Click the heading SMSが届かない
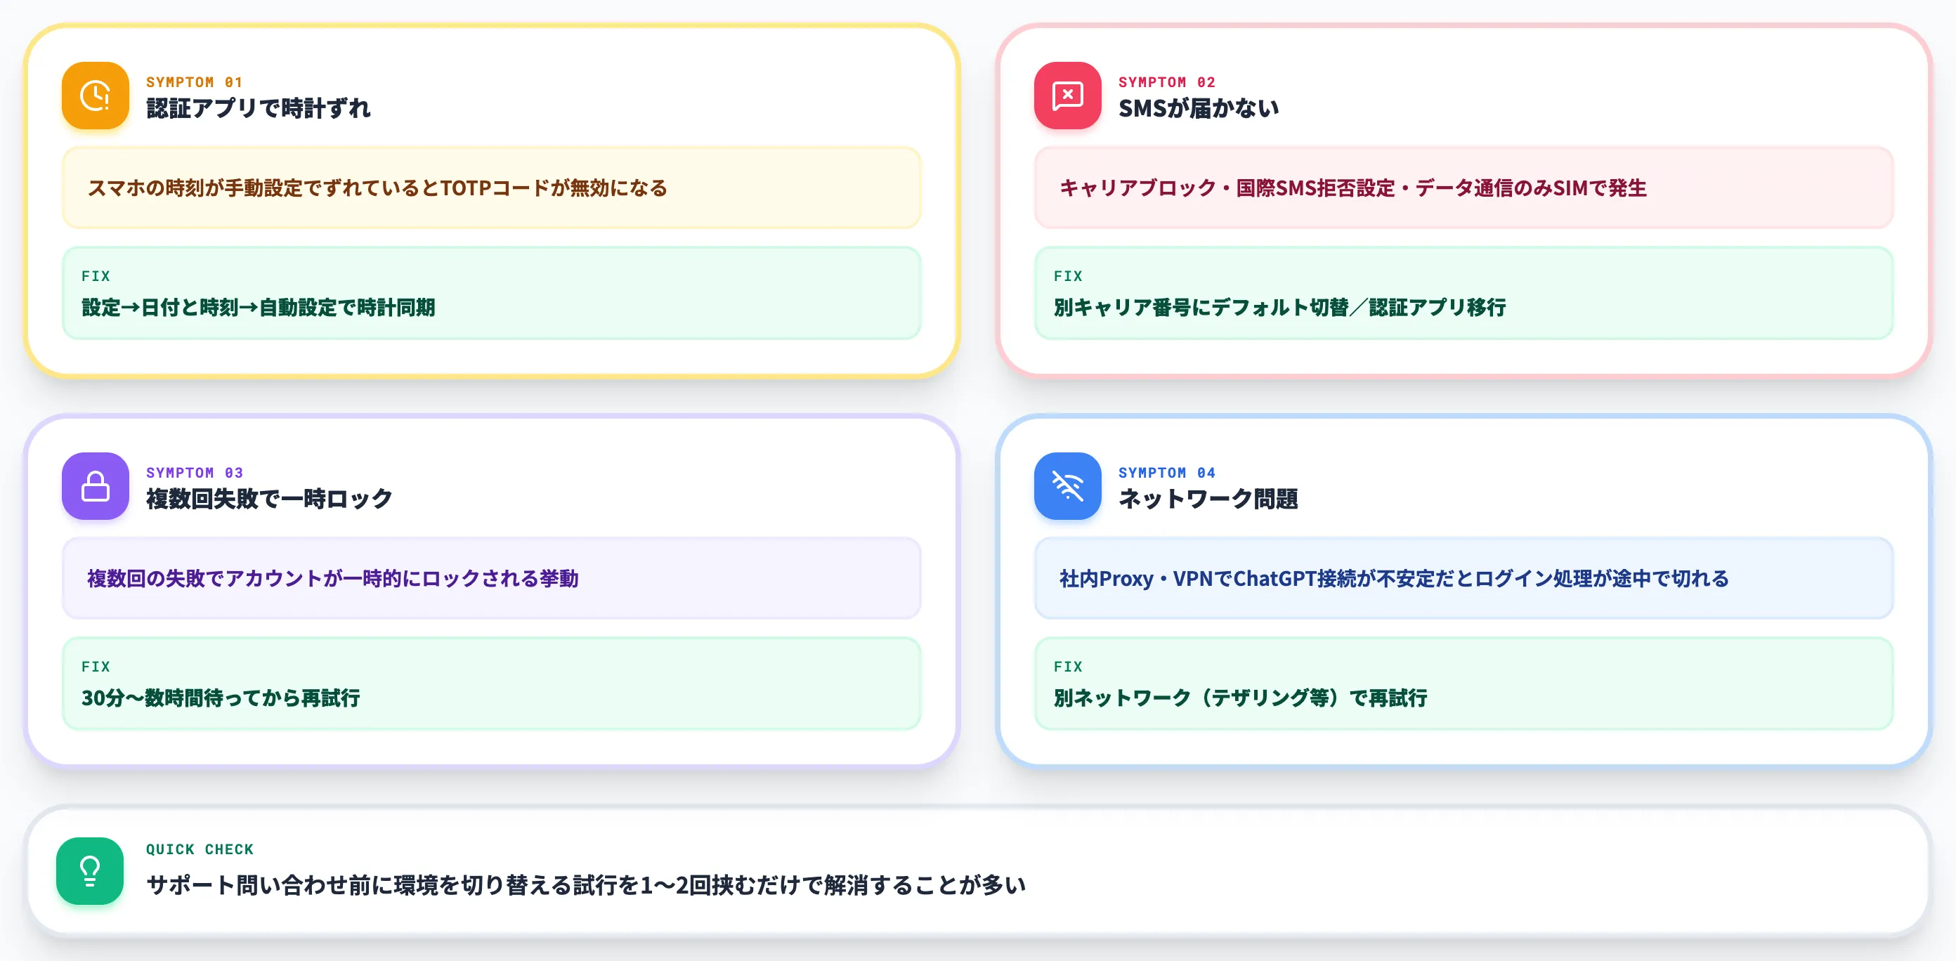Viewport: 1956px width, 961px height. click(1198, 109)
